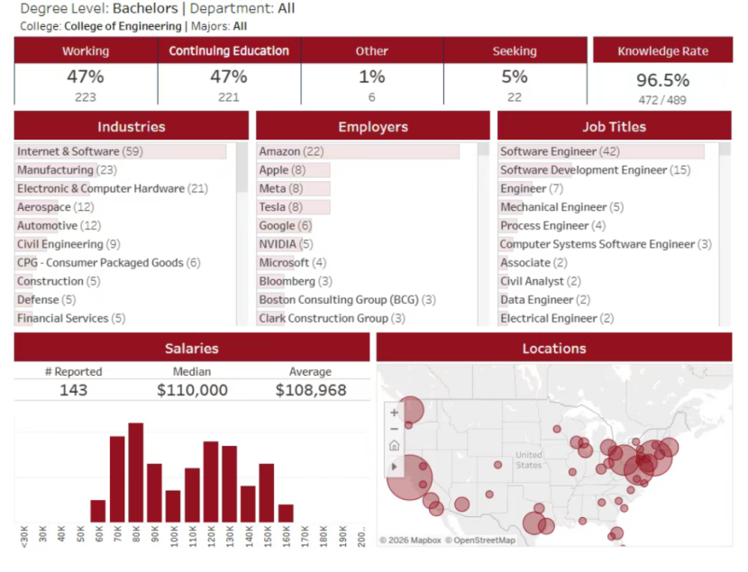Select the Continuing Education outcome tile
This screenshot has width=748, height=572.
point(229,76)
